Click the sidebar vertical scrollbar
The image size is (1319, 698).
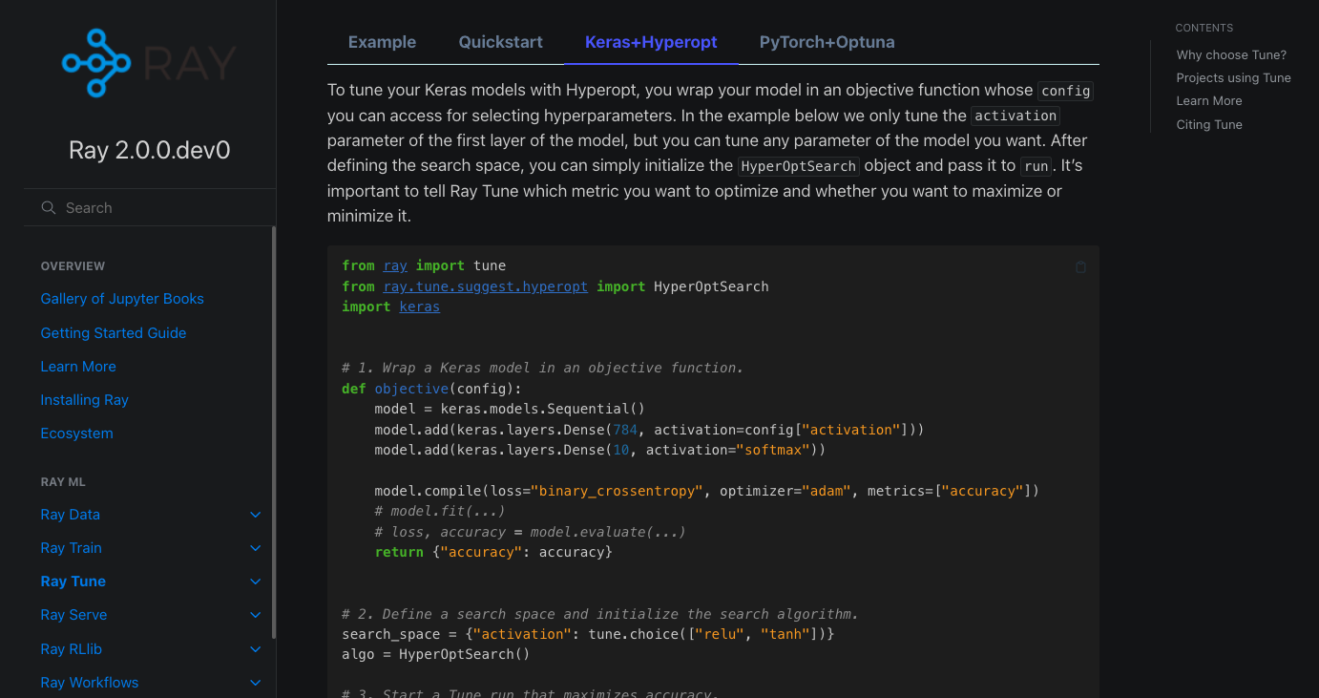click(x=274, y=432)
